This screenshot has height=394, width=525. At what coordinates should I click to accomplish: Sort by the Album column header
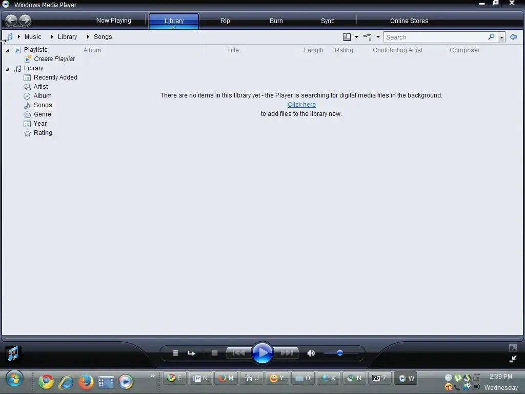[92, 50]
